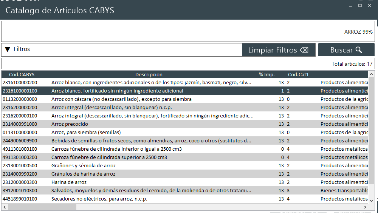Image resolution: width=378 pixels, height=213 pixels.
Task: Sort by the Descripcion column header
Action: (149, 74)
